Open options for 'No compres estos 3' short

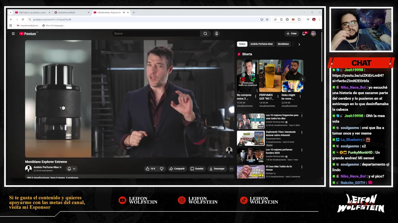click(256, 96)
